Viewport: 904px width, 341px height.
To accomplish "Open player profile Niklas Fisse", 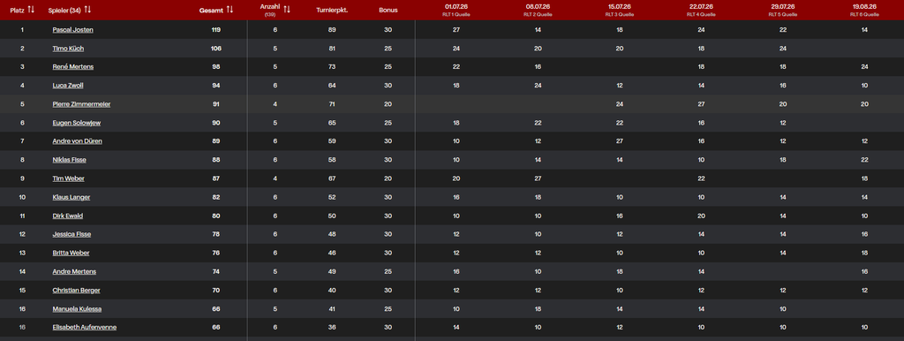I will [69, 160].
